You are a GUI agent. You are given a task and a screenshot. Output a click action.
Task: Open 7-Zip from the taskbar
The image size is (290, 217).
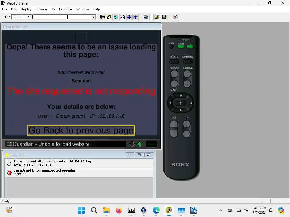(131, 210)
